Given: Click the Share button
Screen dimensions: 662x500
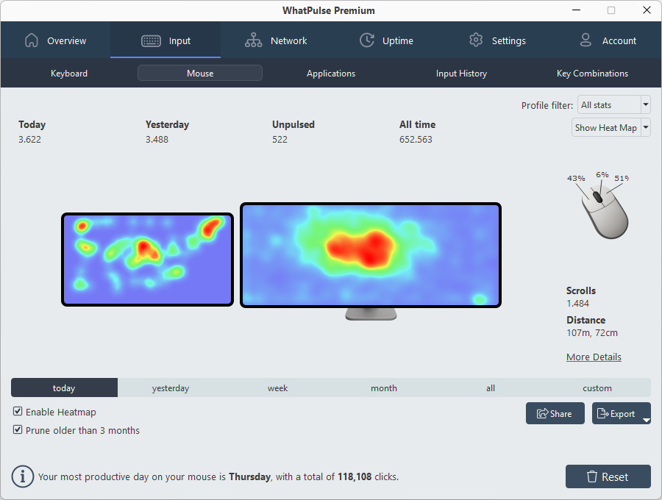Looking at the screenshot, I should tap(555, 413).
